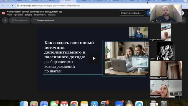
Task: Open Calendar from the Dock
Action: pyautogui.click(x=64, y=104)
